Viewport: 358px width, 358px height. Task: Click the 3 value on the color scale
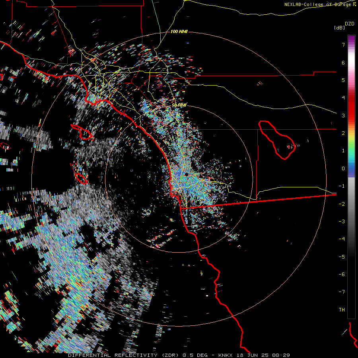(343, 115)
